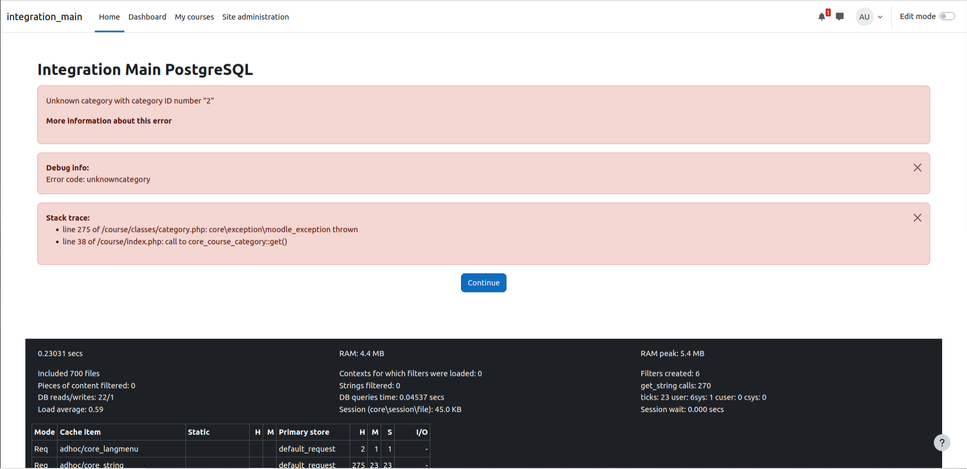Viewport: 967px width, 469px height.
Task: Select the line 275 category.php stack trace entry
Action: point(210,229)
